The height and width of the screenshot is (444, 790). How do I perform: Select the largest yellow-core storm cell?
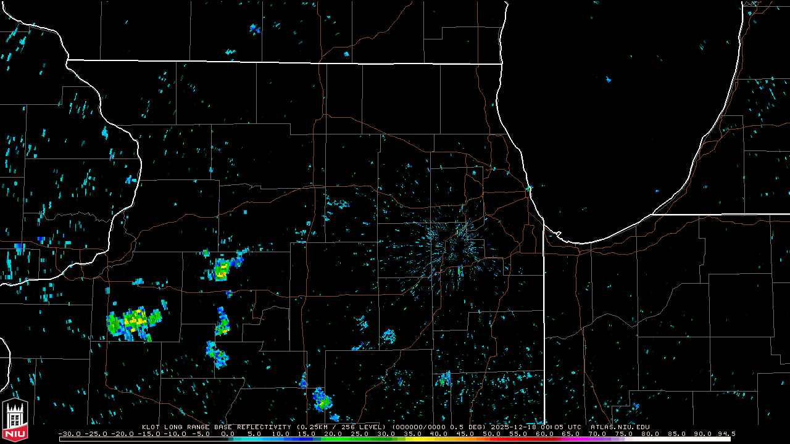pos(133,321)
